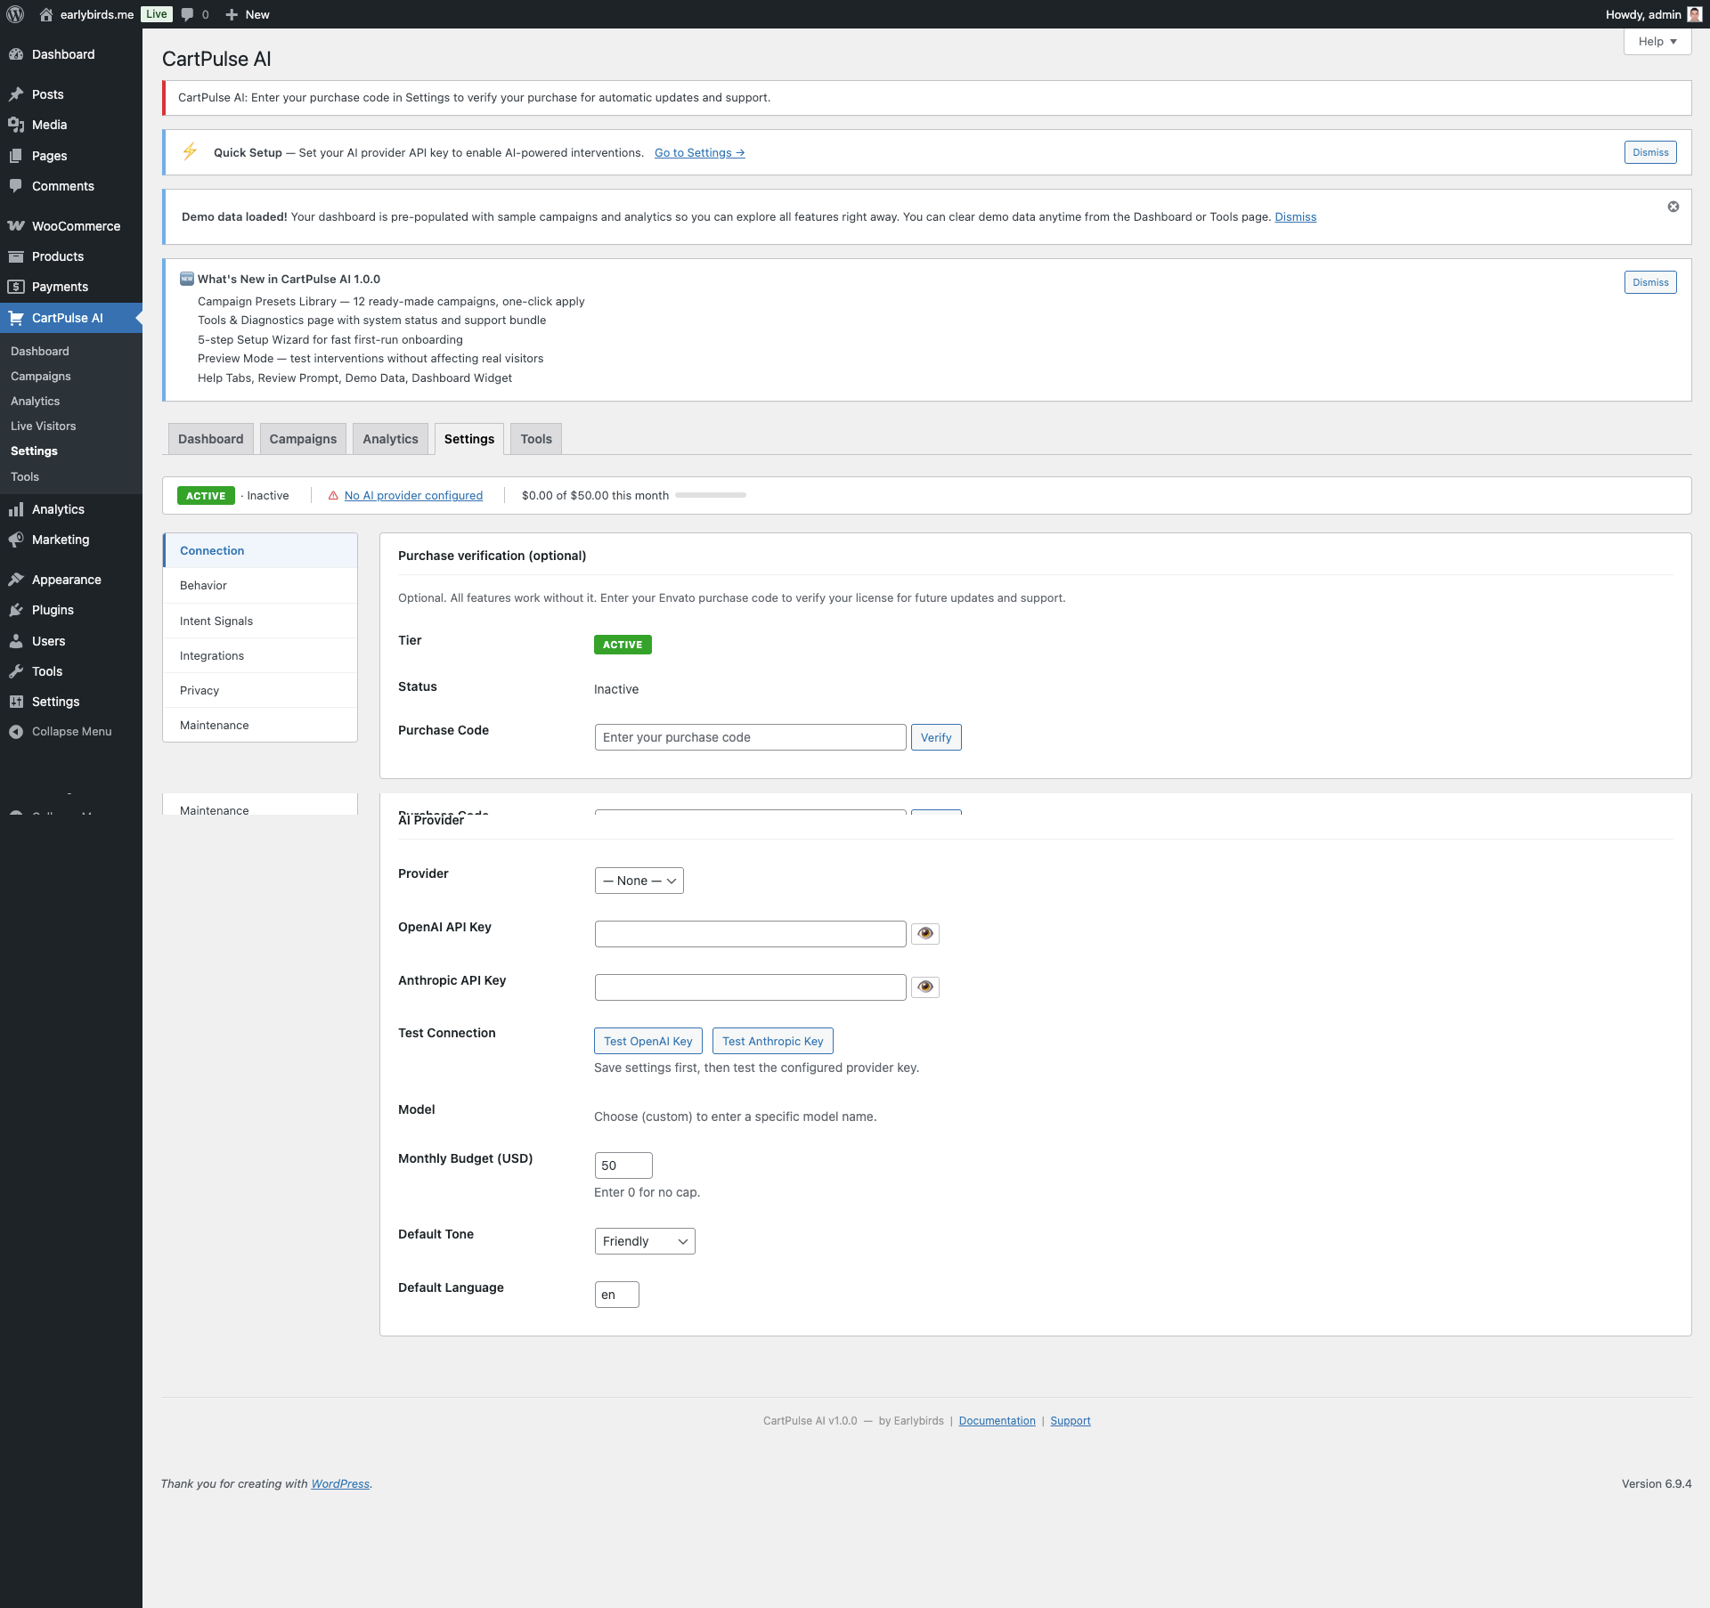Switch to the Campaigns tab
Image resolution: width=1710 pixels, height=1608 pixels.
pos(303,438)
